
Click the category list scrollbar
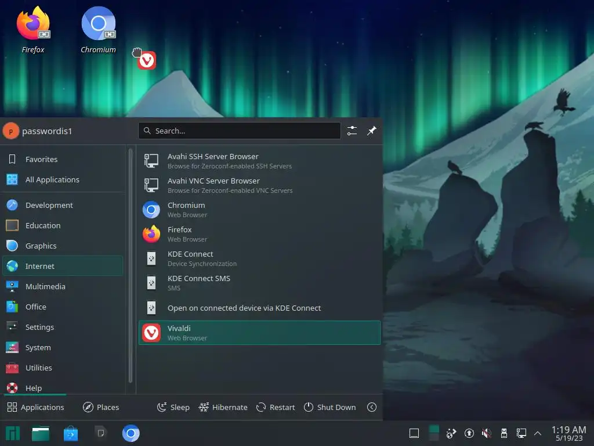pyautogui.click(x=131, y=265)
